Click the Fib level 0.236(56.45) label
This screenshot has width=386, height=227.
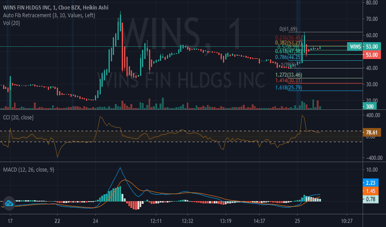coord(289,38)
